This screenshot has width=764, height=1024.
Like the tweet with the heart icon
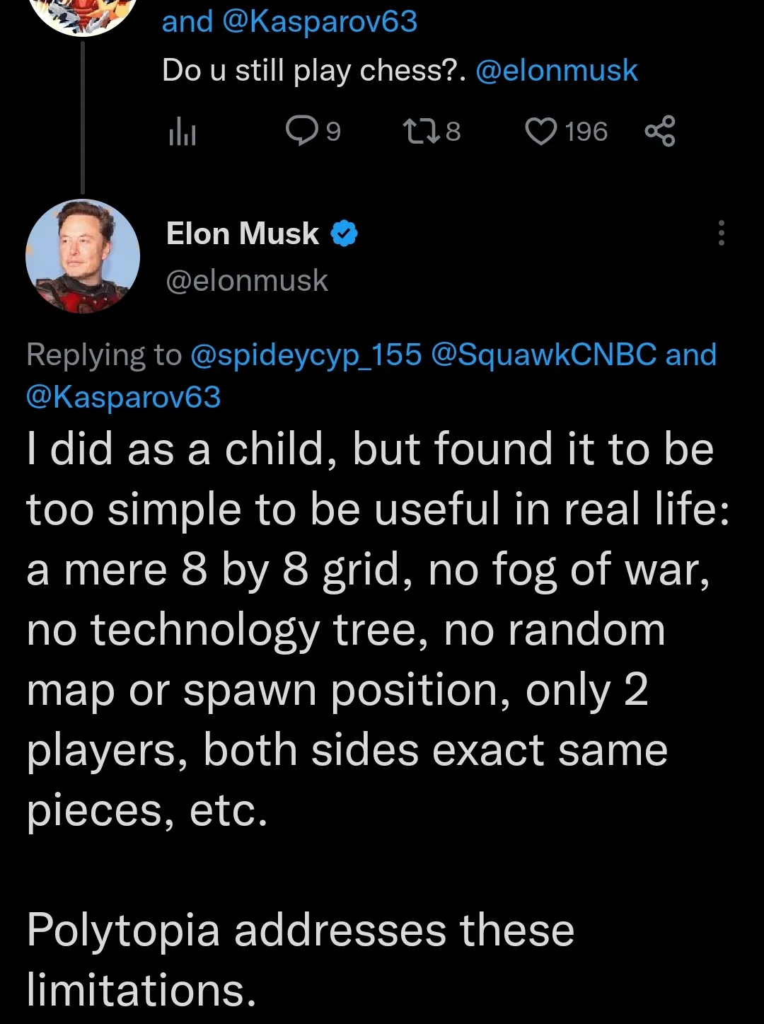[542, 132]
